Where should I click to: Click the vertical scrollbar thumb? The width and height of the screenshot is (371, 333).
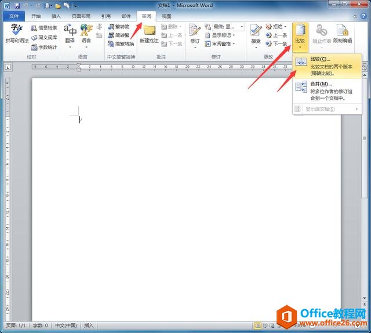pos(365,139)
